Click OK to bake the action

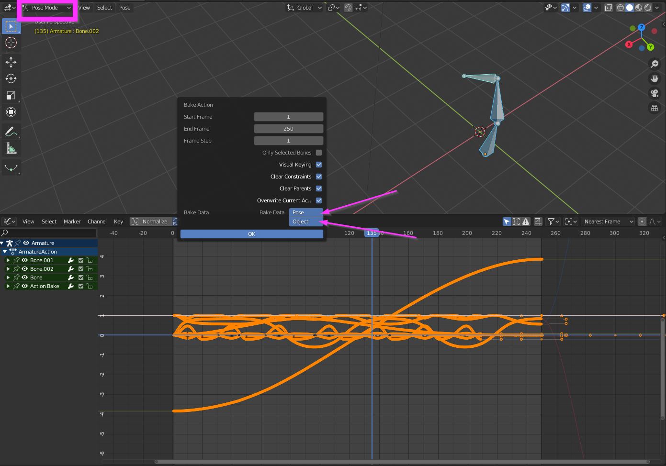pos(251,233)
